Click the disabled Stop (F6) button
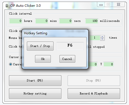 94,80
